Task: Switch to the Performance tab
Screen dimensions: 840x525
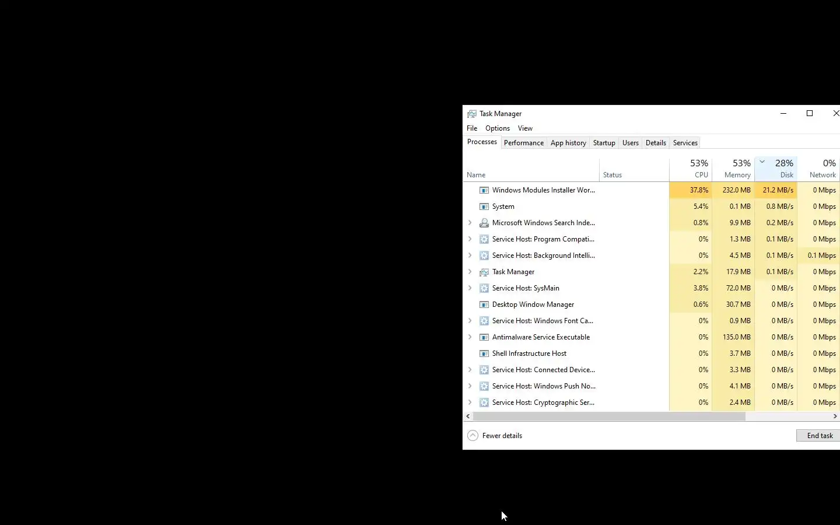Action: (524, 143)
